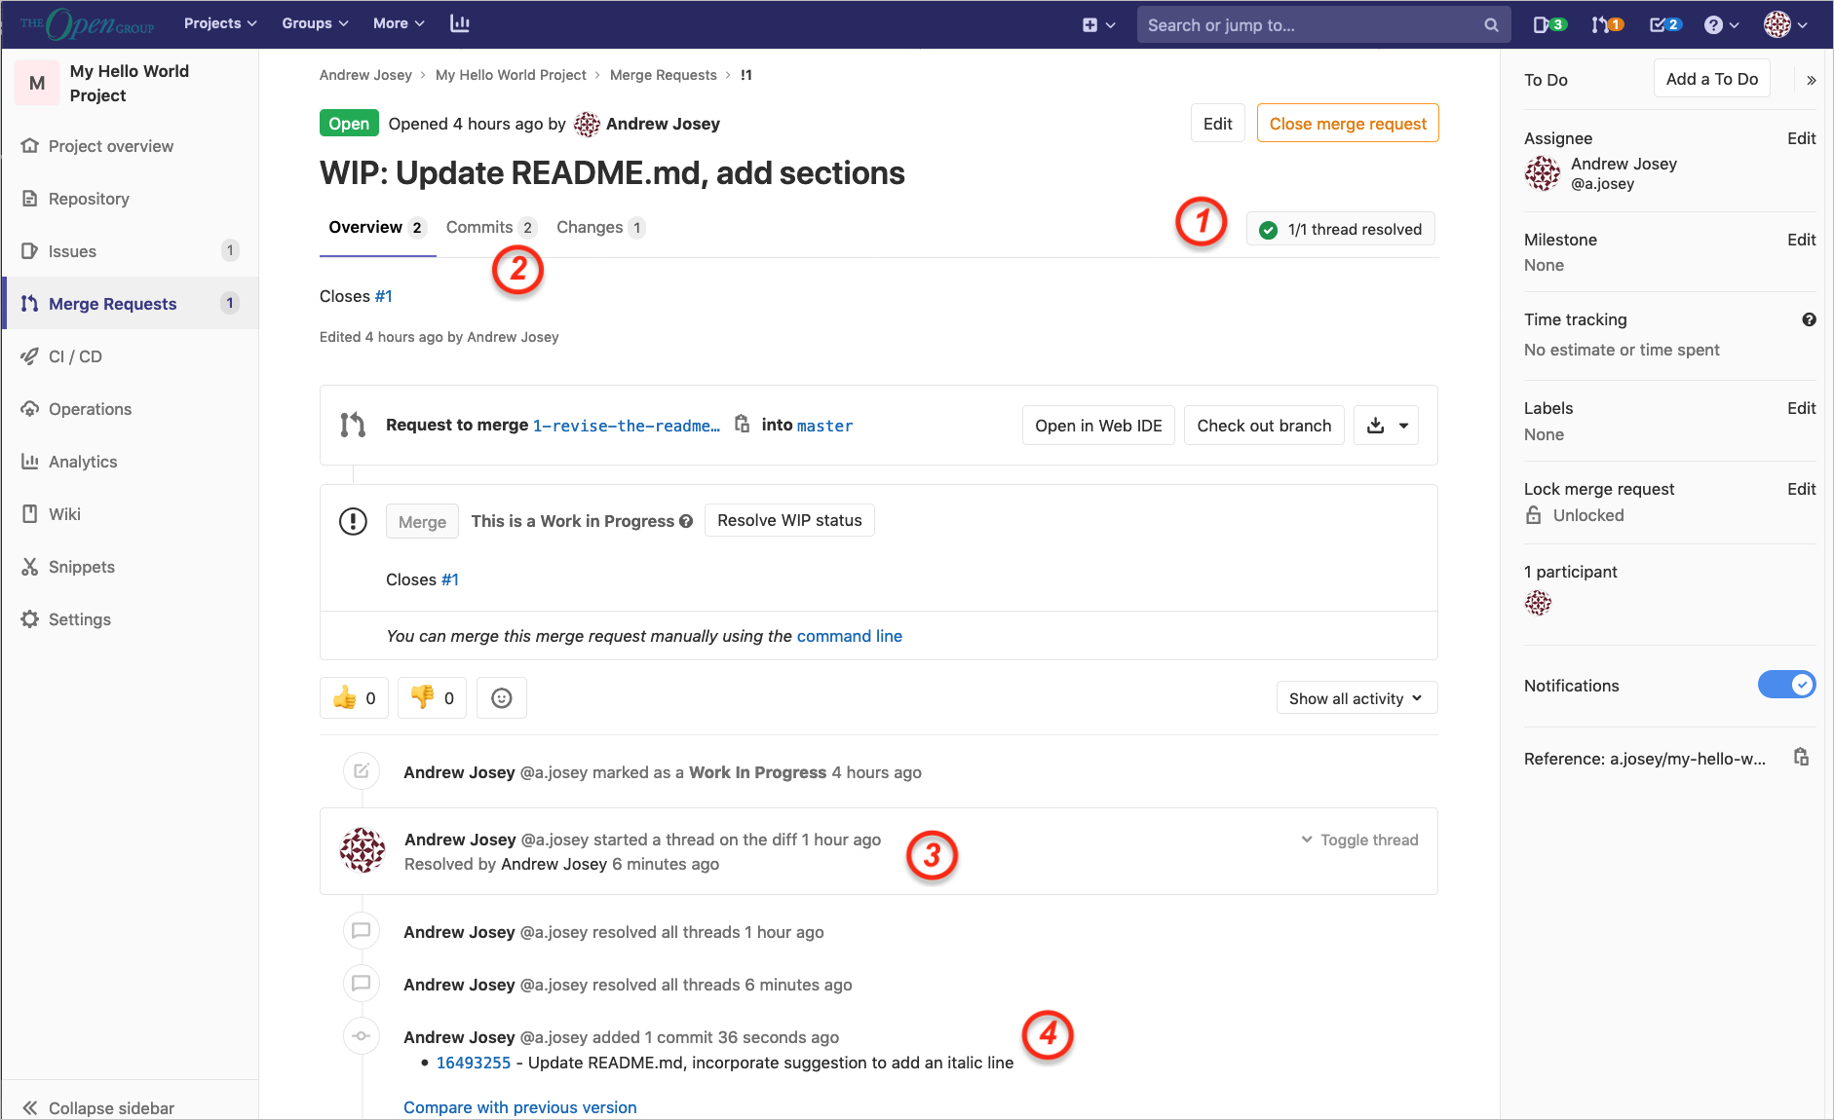Toggle the Notifications switch
Image resolution: width=1834 pixels, height=1120 pixels.
[x=1787, y=685]
